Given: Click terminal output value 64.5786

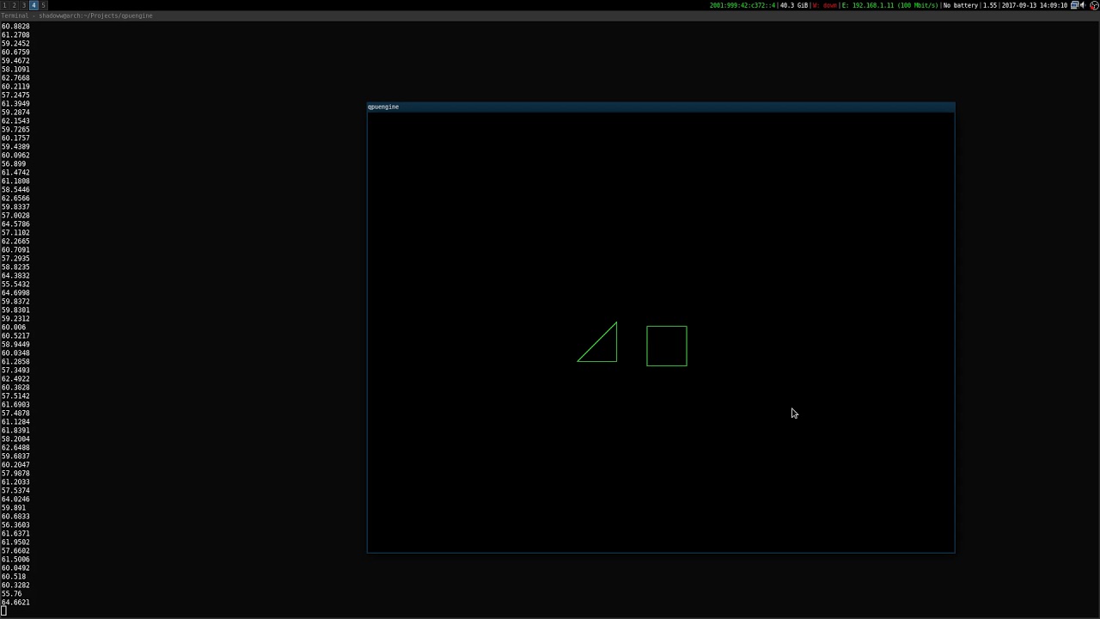Looking at the screenshot, I should tap(15, 224).
